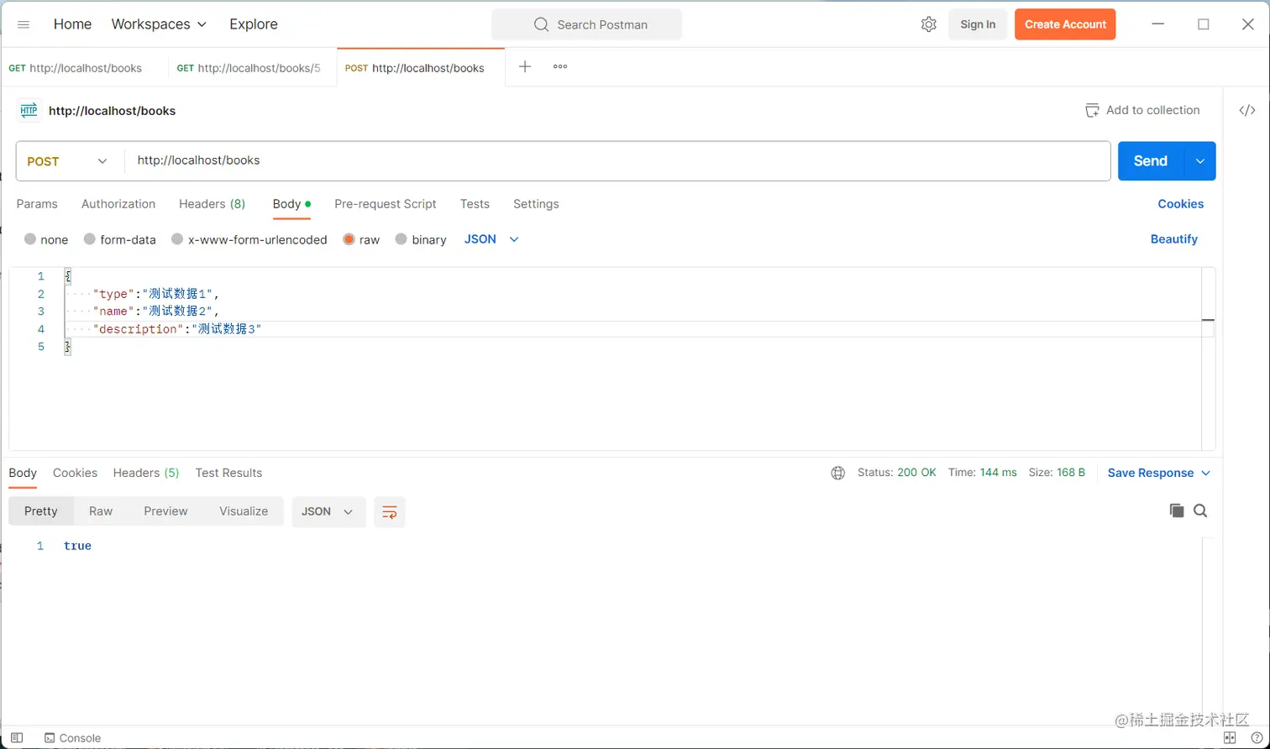Click the Send button
Screen dimensions: 1270x749
[1151, 161]
